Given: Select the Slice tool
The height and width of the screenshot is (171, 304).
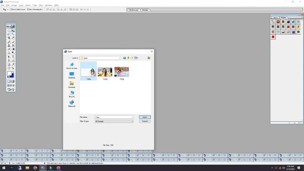Looking at the screenshot, I should coord(13,38).
